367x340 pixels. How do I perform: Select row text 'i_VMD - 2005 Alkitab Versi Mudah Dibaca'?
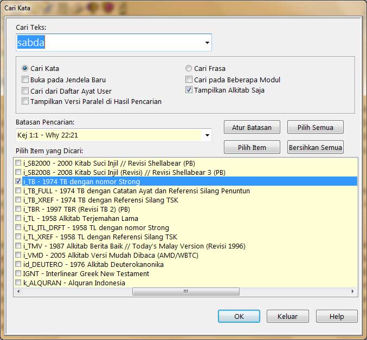pyautogui.click(x=111, y=255)
